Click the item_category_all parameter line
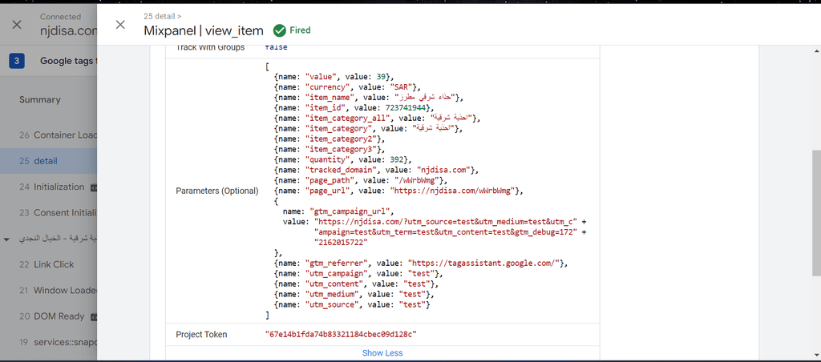 377,118
